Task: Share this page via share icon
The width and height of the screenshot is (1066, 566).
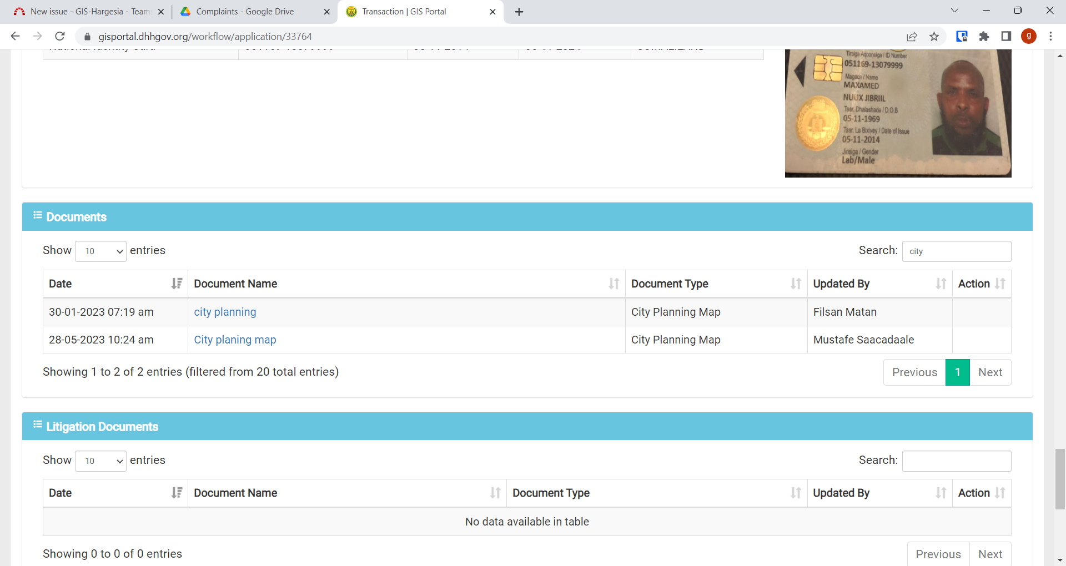Action: (912, 37)
